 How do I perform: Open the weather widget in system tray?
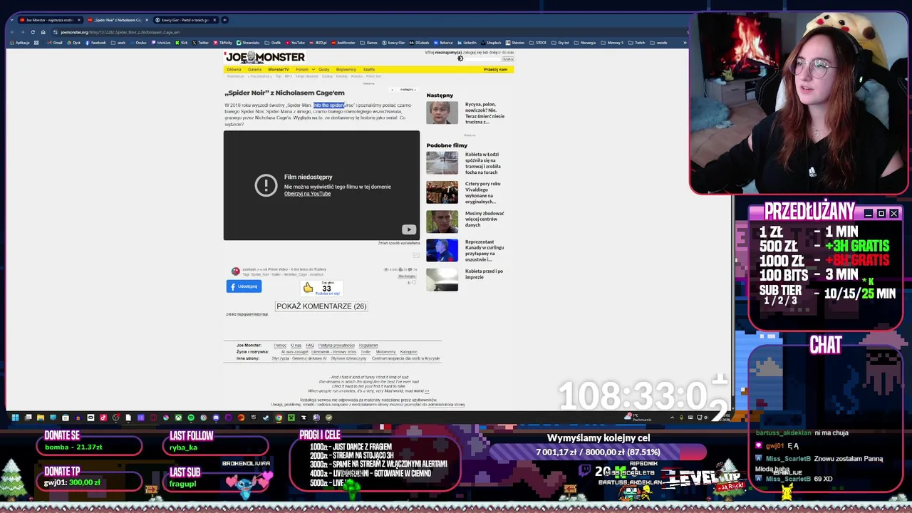pos(638,418)
